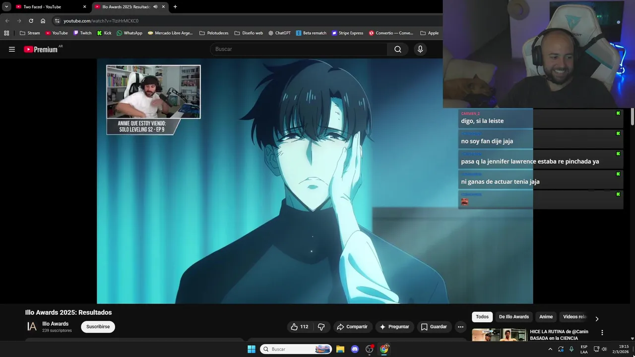Image resolution: width=635 pixels, height=357 pixels.
Task: Select the Videos relacionados chip
Action: coord(574,317)
